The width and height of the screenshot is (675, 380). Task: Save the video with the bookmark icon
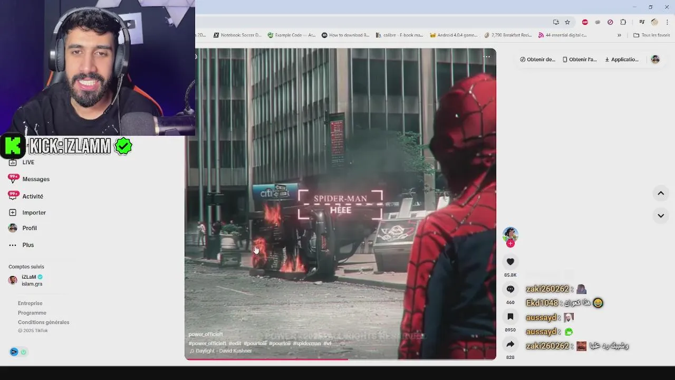coord(510,317)
